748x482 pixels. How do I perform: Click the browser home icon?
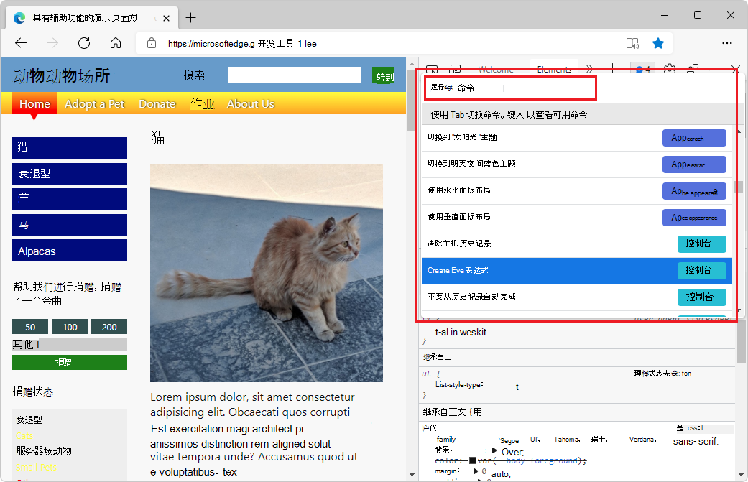tap(115, 43)
